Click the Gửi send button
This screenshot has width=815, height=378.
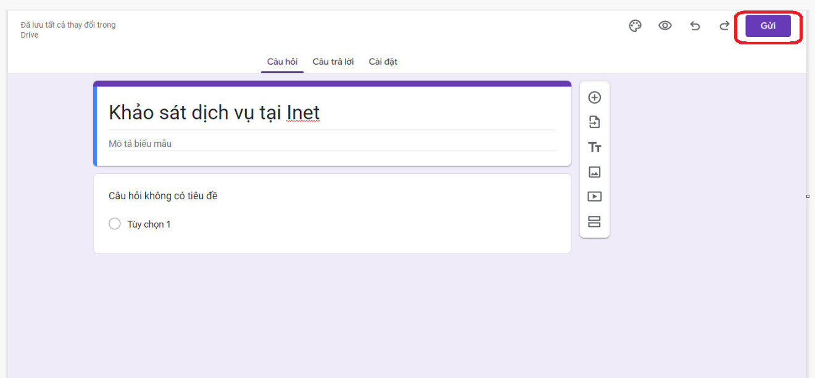tap(767, 26)
